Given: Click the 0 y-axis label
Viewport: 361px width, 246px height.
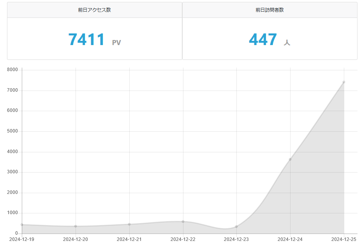Looking at the screenshot, I should point(17,233).
